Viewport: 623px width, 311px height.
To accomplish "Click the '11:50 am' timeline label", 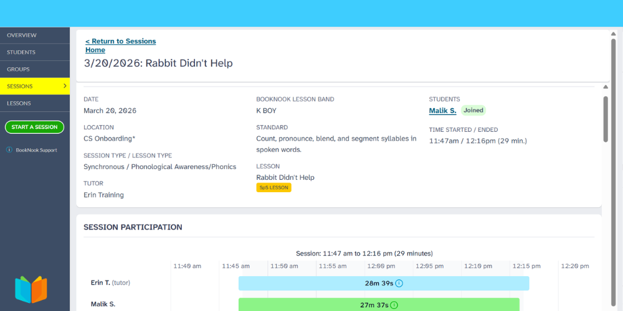I will coord(285,266).
